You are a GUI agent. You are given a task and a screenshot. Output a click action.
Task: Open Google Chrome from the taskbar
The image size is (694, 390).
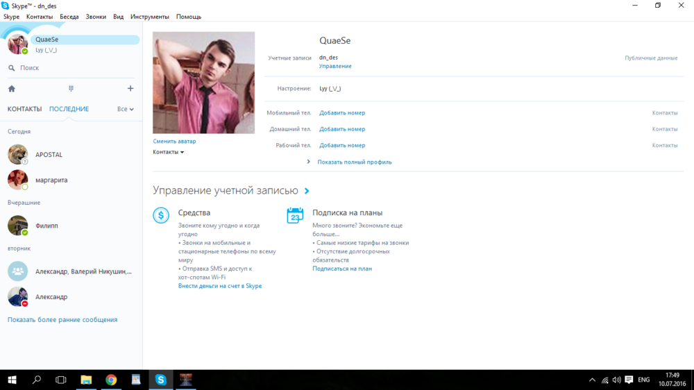click(111, 380)
